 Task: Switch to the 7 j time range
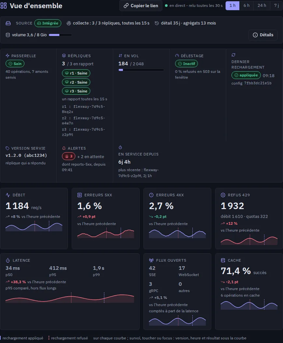276,6
